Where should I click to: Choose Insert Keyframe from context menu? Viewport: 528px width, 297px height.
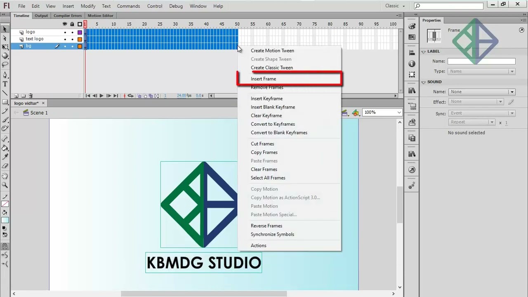coord(266,98)
